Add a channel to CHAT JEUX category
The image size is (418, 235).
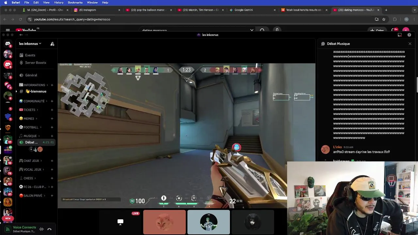click(52, 161)
